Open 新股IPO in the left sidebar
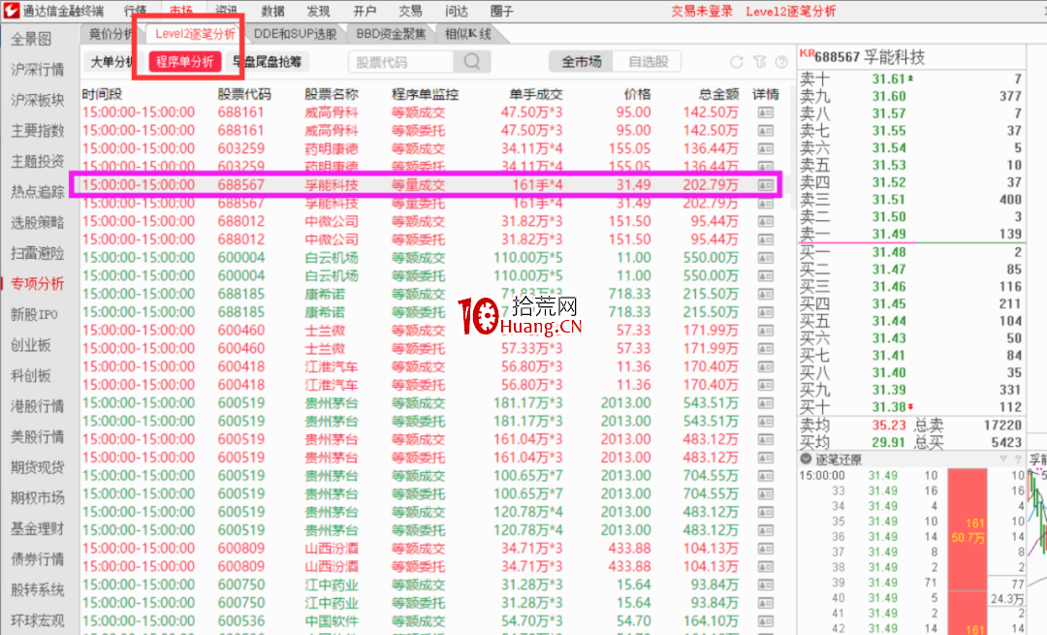The height and width of the screenshot is (635, 1047). pos(34,314)
